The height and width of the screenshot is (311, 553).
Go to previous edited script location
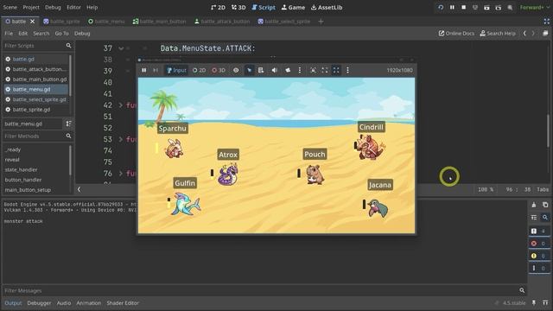524,33
